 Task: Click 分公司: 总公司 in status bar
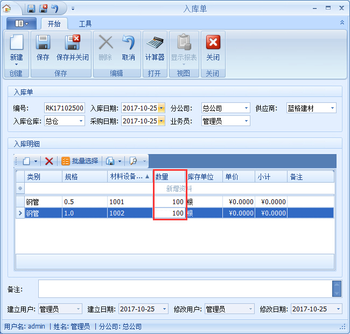[120, 326]
